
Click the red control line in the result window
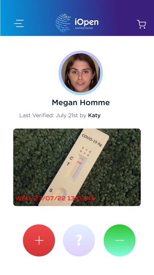tap(79, 163)
